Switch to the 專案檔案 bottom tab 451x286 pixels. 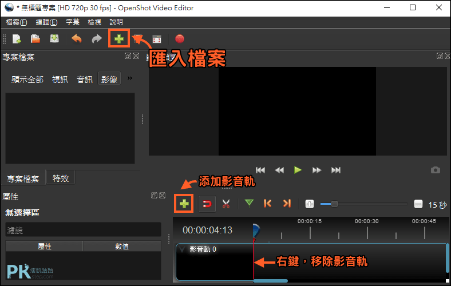tap(23, 179)
